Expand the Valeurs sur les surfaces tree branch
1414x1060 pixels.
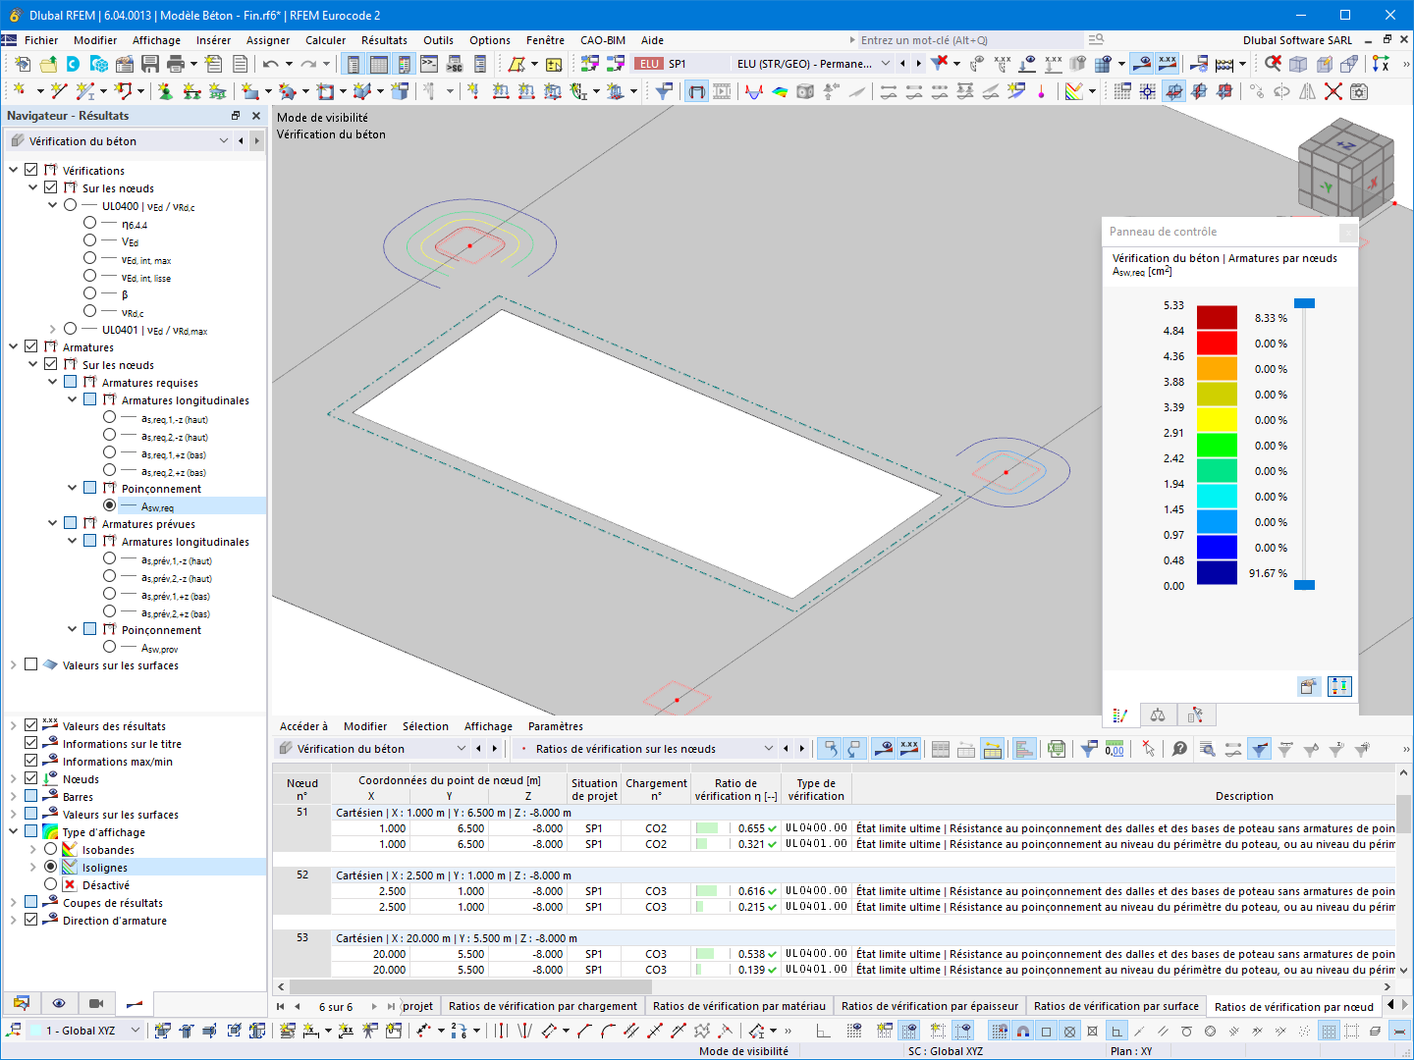[14, 664]
